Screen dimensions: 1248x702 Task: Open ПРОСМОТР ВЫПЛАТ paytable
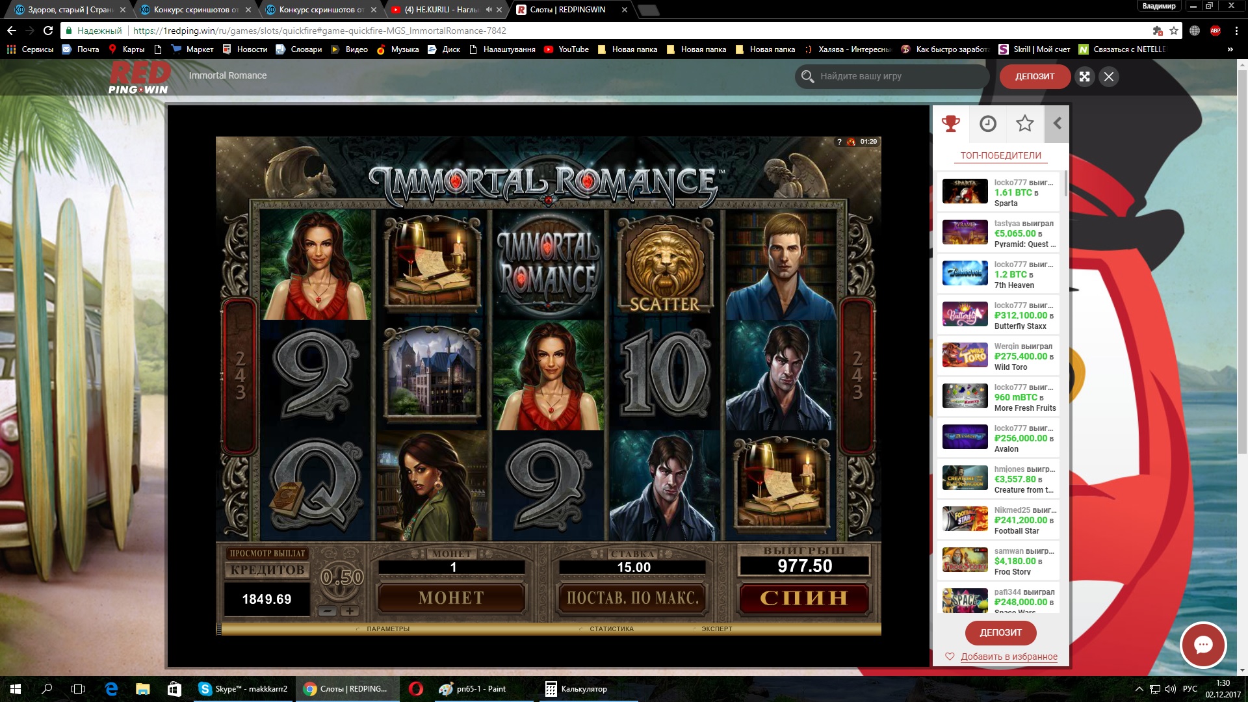267,553
